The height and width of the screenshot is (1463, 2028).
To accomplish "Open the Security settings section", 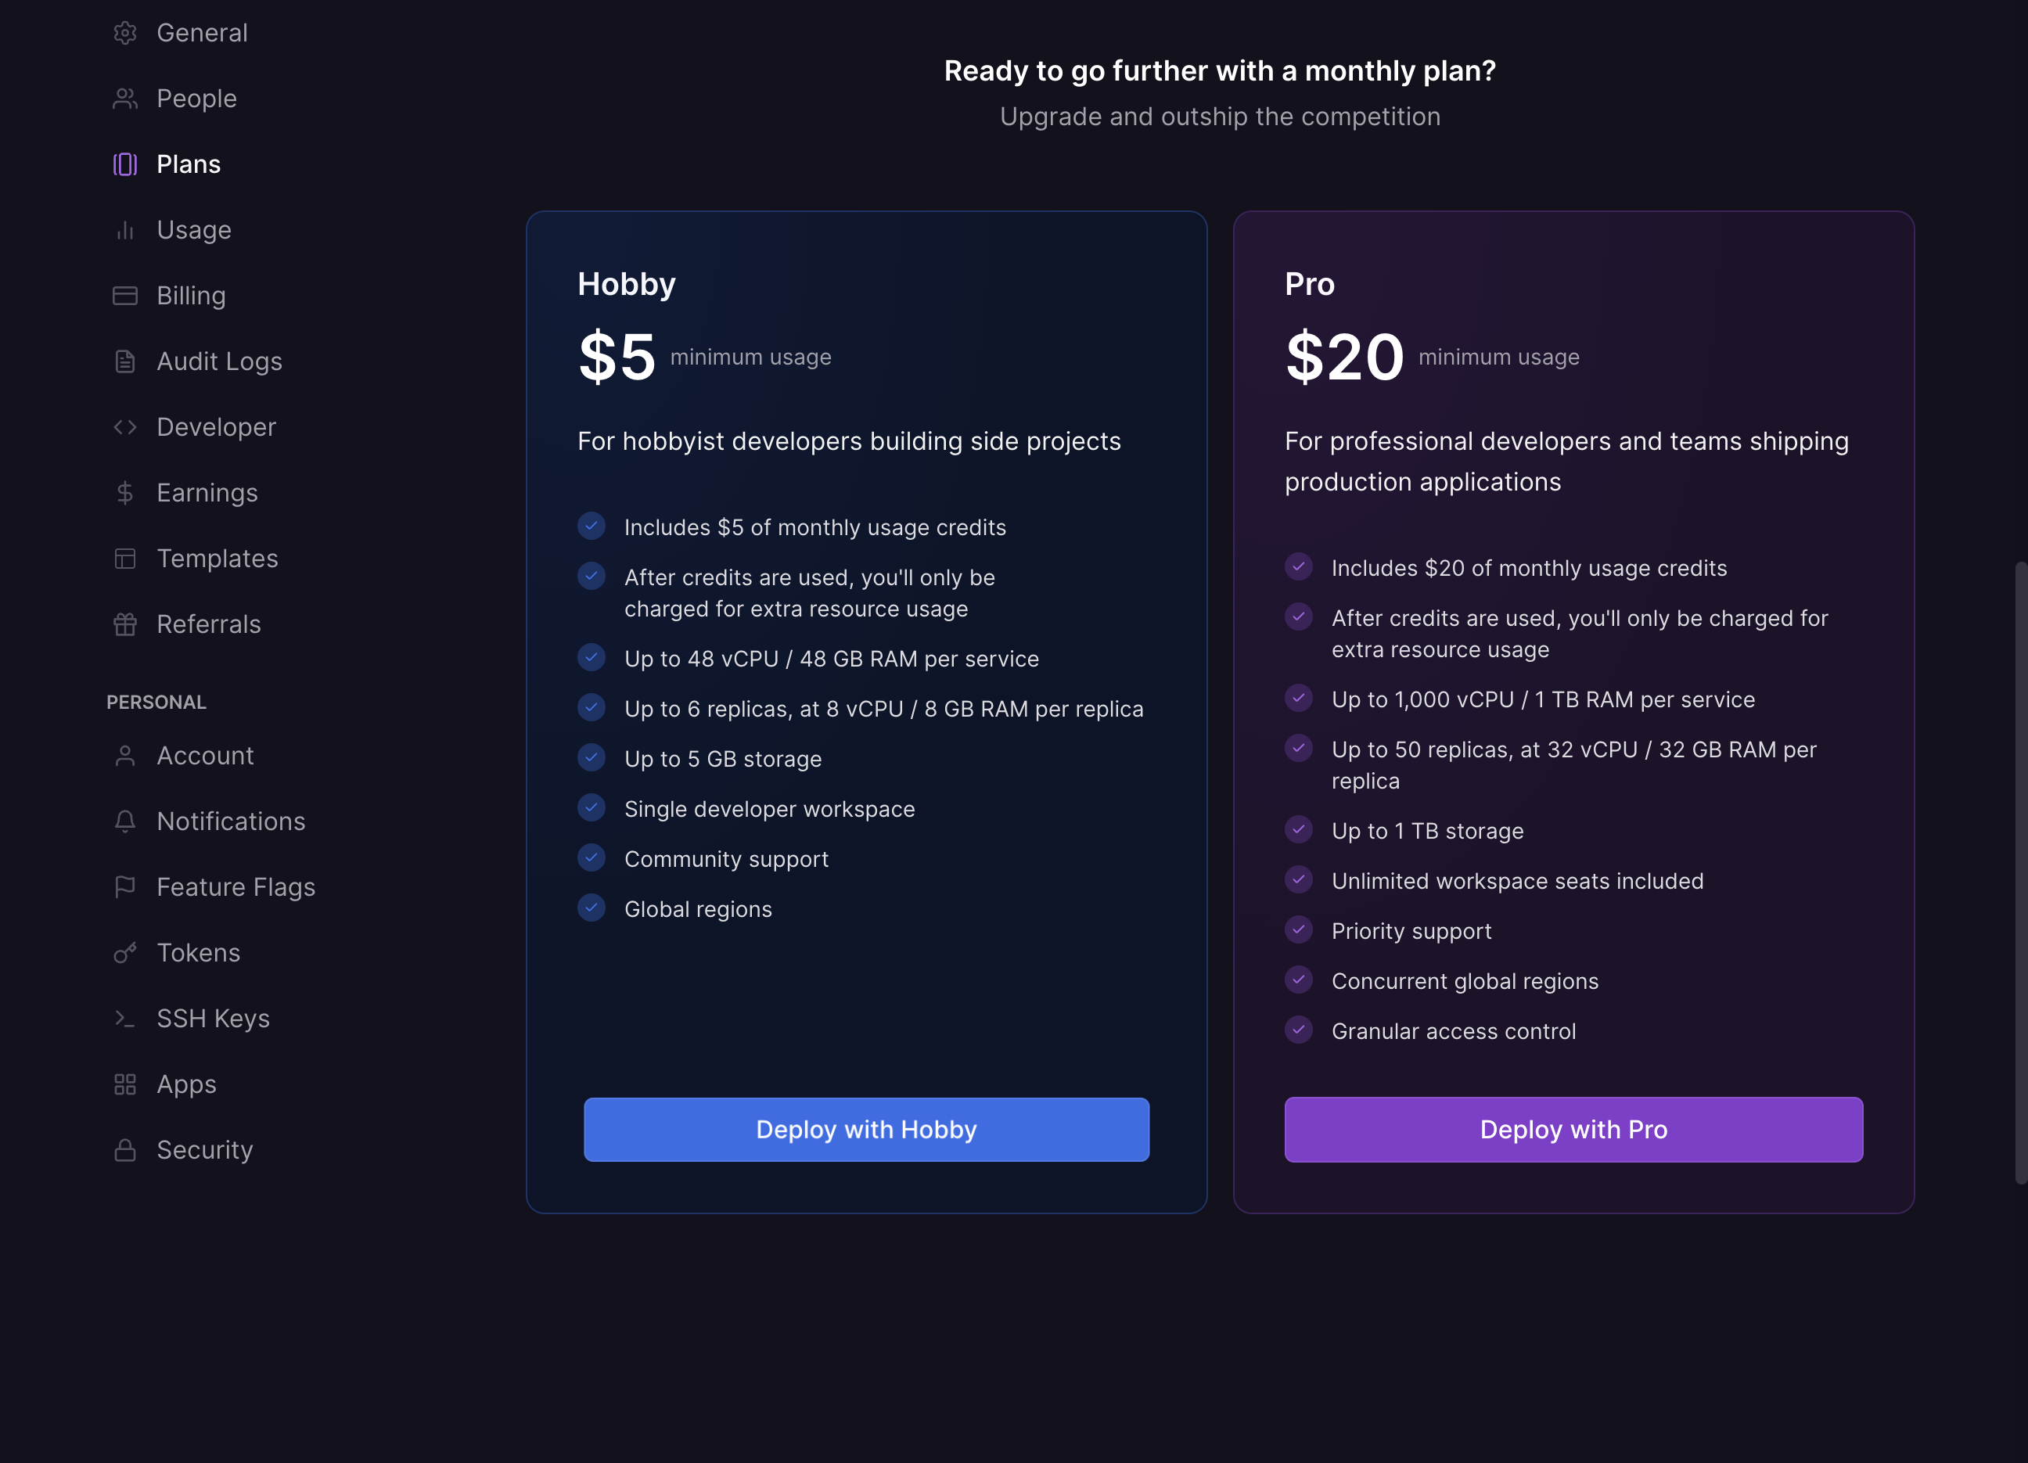I will [x=205, y=1150].
